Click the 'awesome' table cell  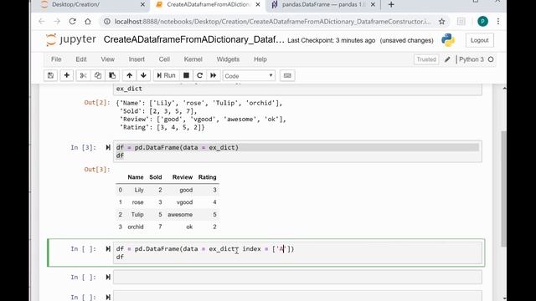[180, 215]
